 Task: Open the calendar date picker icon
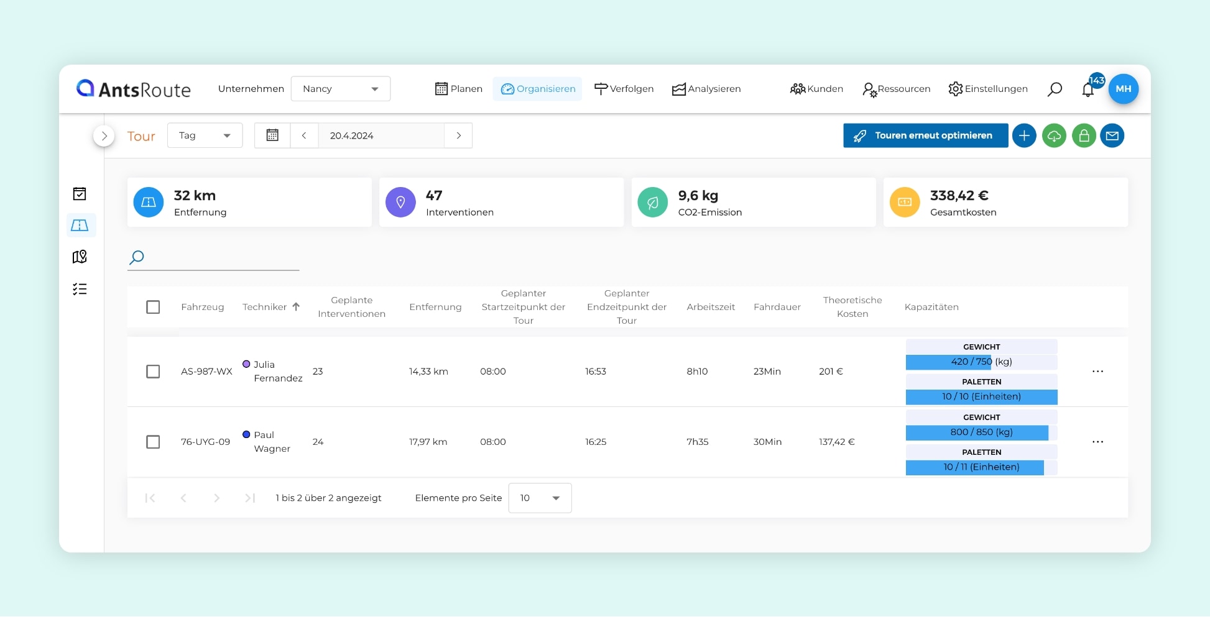click(x=272, y=135)
